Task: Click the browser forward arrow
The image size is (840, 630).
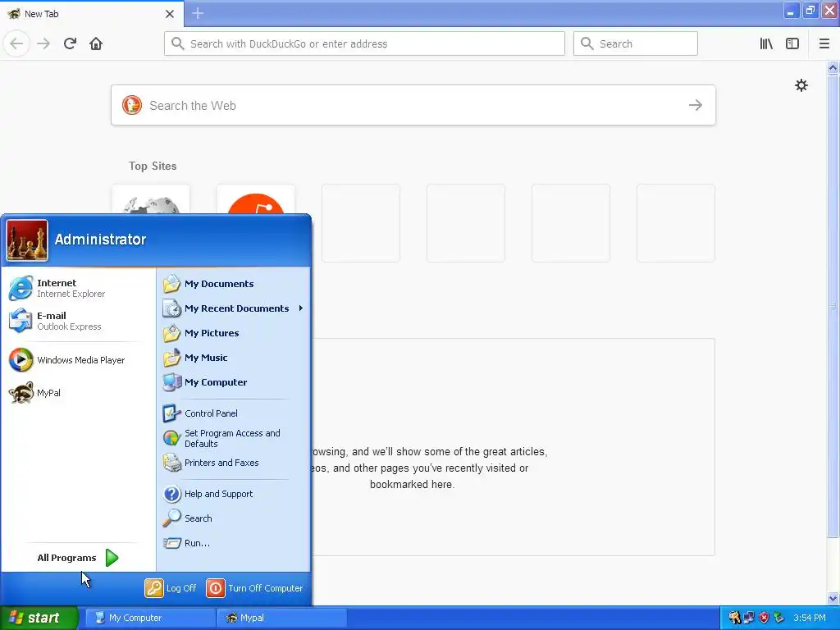Action: pyautogui.click(x=43, y=43)
